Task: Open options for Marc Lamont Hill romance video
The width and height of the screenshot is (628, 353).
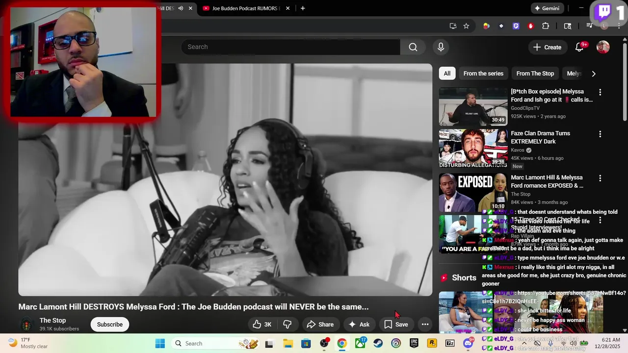Action: click(600, 178)
